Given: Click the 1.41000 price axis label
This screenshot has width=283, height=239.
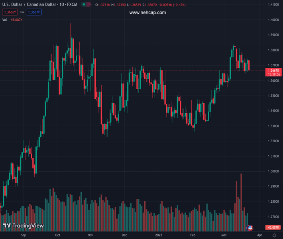Looking at the screenshot, I should [x=273, y=5].
